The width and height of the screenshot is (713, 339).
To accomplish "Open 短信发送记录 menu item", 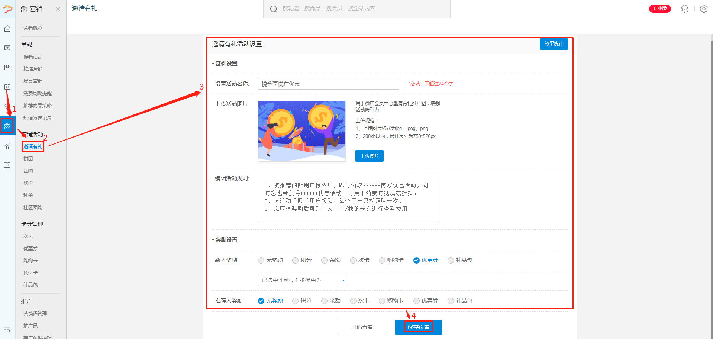I will pyautogui.click(x=38, y=118).
